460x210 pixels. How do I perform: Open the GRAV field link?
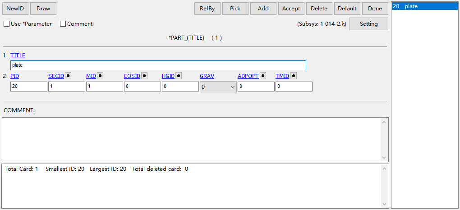coord(207,76)
